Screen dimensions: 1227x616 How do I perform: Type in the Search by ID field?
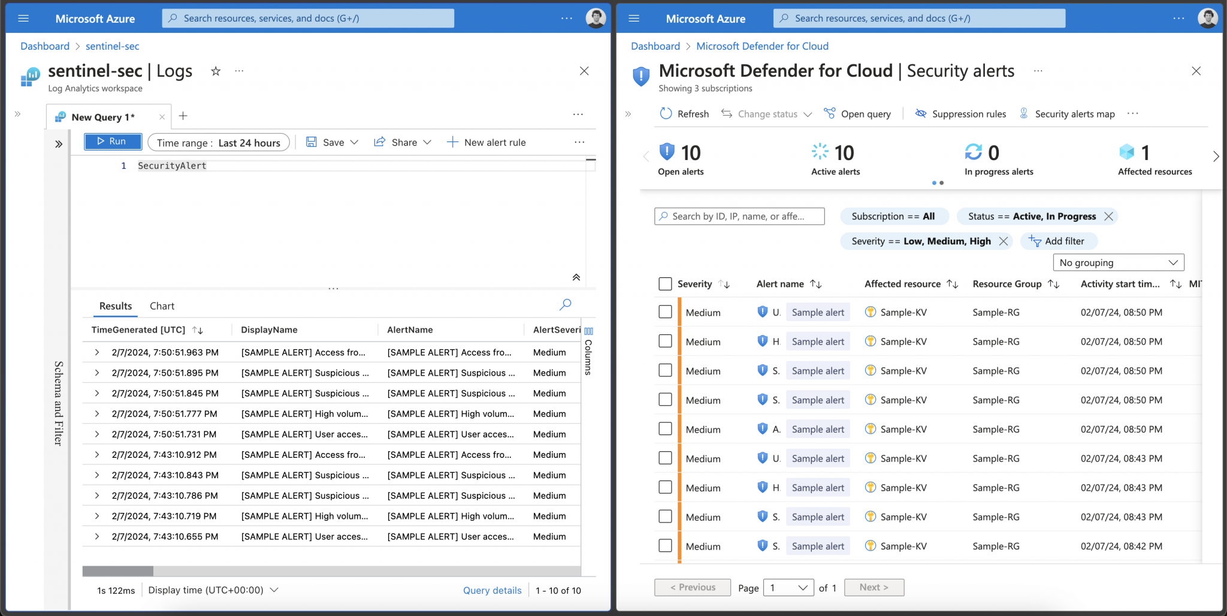tap(739, 216)
